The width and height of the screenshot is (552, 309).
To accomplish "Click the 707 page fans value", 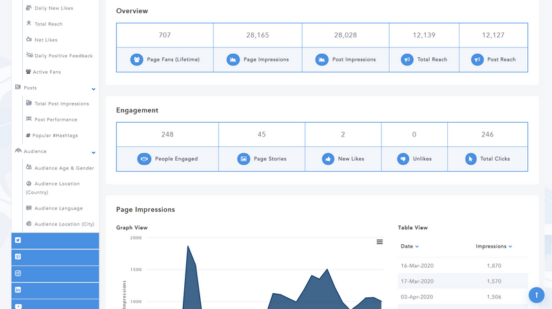I will point(165,35).
